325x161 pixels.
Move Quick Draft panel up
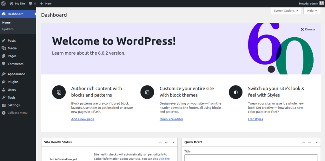303,142
